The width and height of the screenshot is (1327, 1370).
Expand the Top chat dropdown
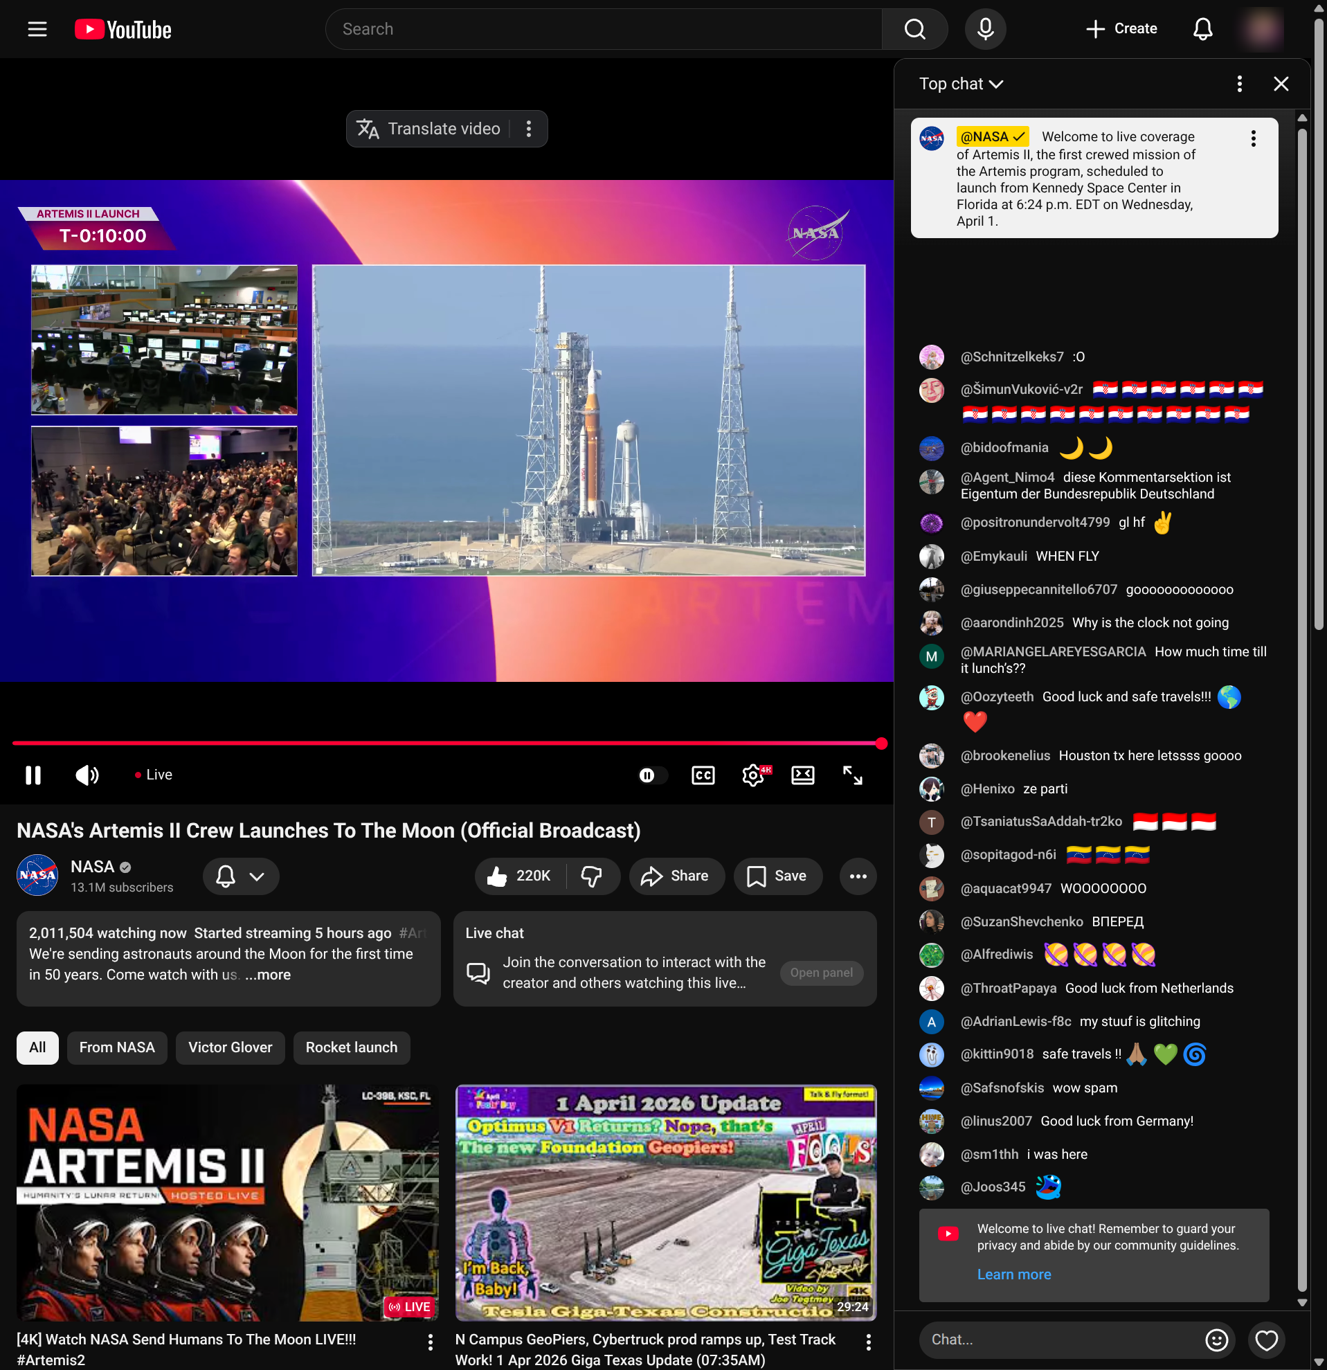point(961,84)
